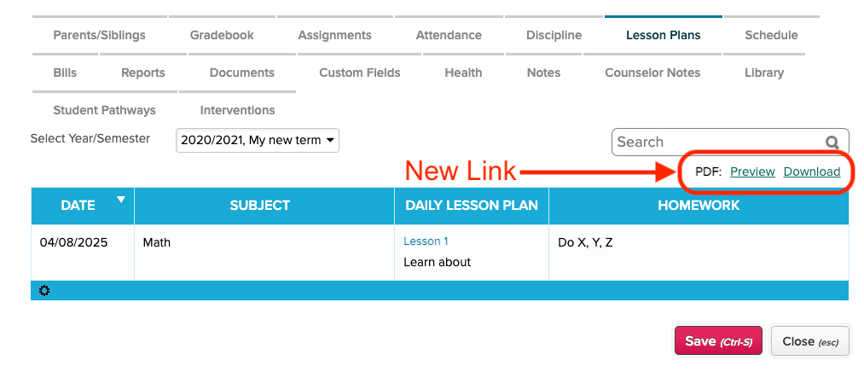The width and height of the screenshot is (864, 378).
Task: Switch to the Gradebook tab
Action: click(x=222, y=36)
